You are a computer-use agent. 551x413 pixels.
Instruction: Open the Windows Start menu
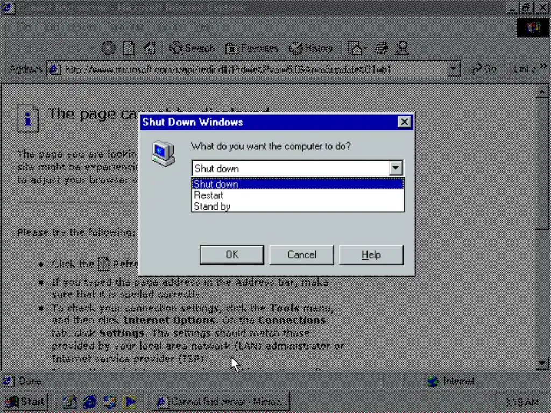25,401
